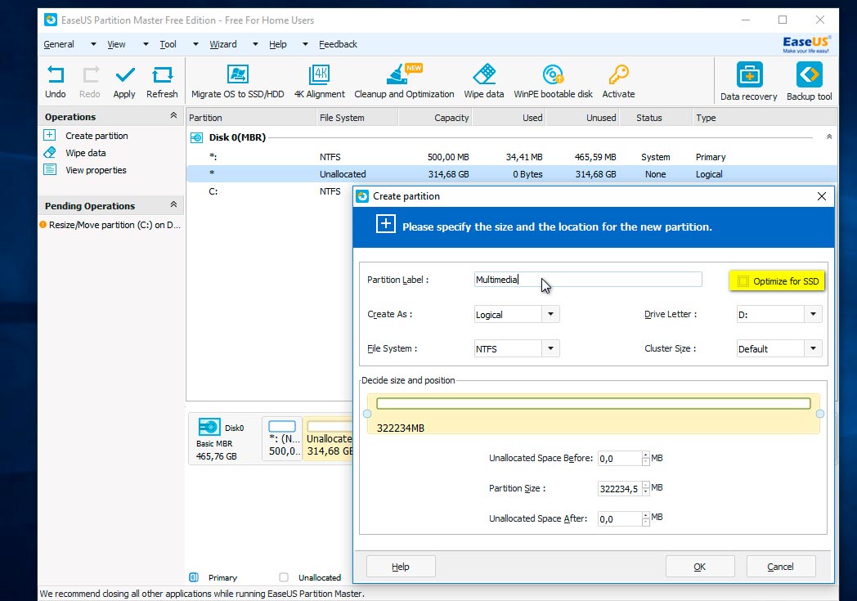
Task: Sort by the Type column header
Action: 764,118
